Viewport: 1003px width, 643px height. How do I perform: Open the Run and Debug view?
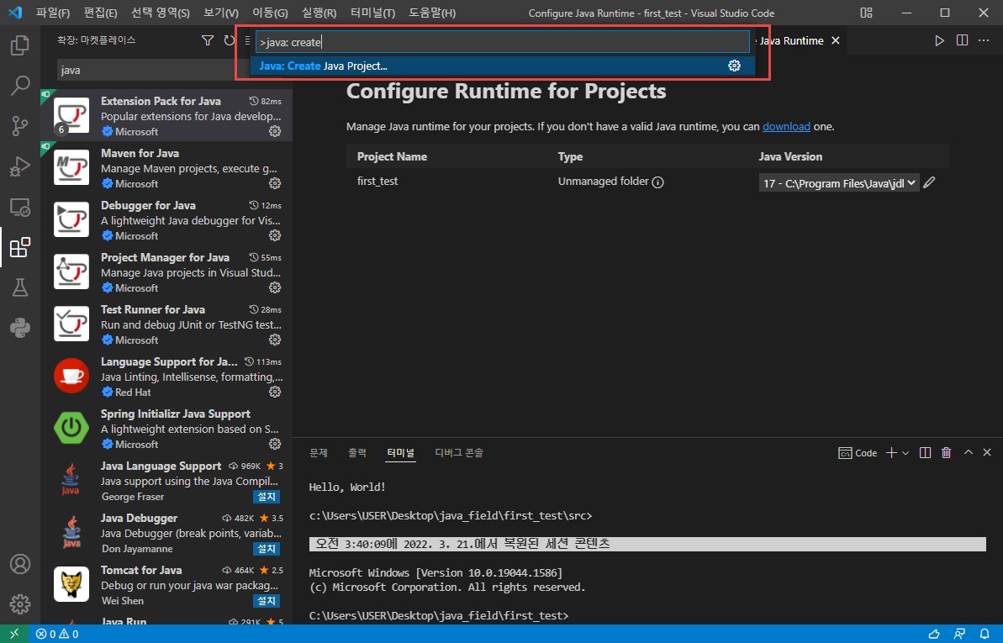click(20, 166)
